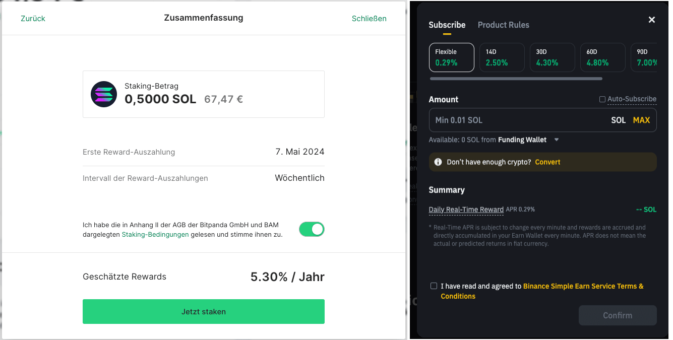The height and width of the screenshot is (340, 673).
Task: Open the Staking-Bedingungen link
Action: 155,234
